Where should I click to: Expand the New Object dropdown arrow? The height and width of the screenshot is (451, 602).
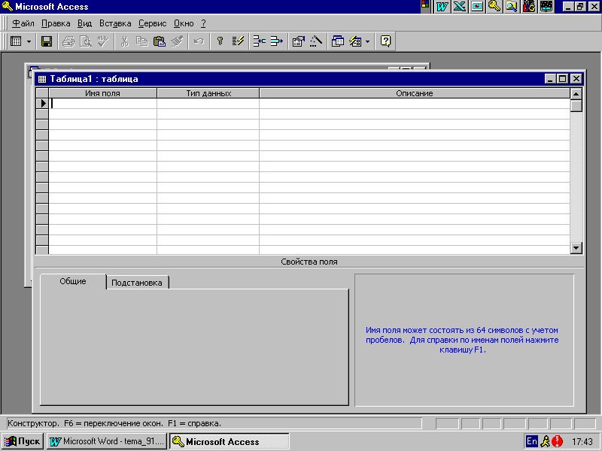(367, 41)
